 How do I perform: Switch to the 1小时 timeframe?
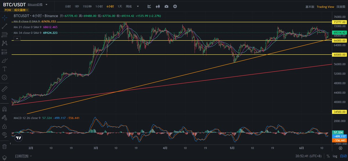point(99,6)
